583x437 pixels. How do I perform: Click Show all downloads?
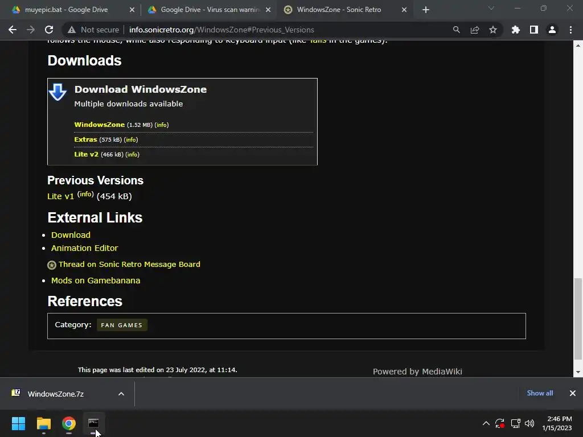540,393
